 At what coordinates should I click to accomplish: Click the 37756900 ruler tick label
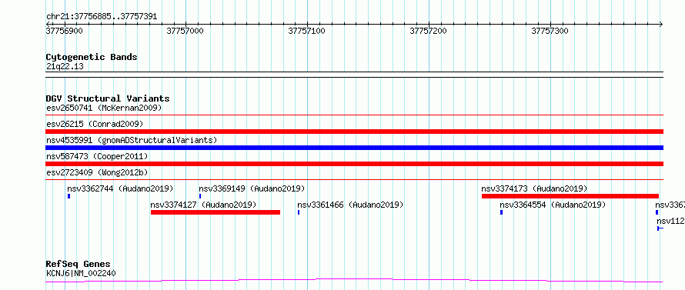click(64, 31)
